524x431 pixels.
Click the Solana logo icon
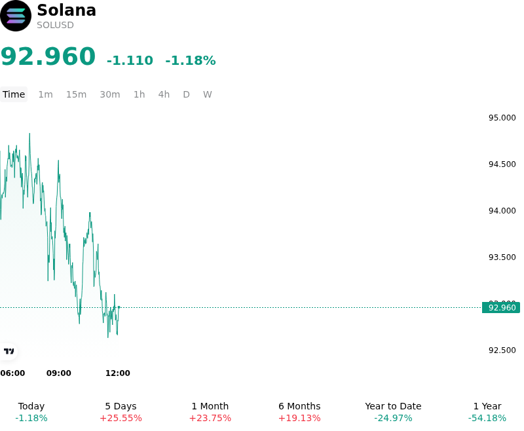click(16, 16)
